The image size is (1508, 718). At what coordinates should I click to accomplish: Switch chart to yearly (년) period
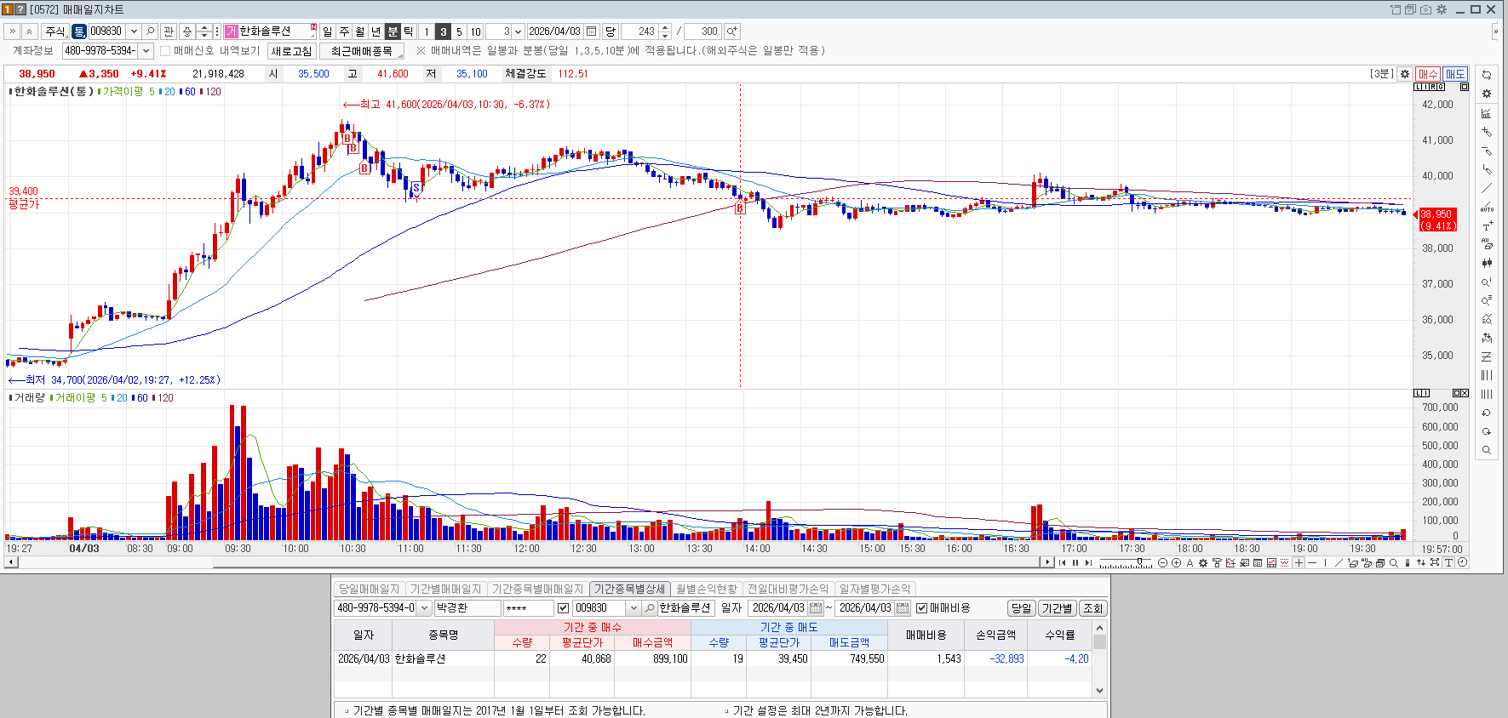click(x=376, y=31)
